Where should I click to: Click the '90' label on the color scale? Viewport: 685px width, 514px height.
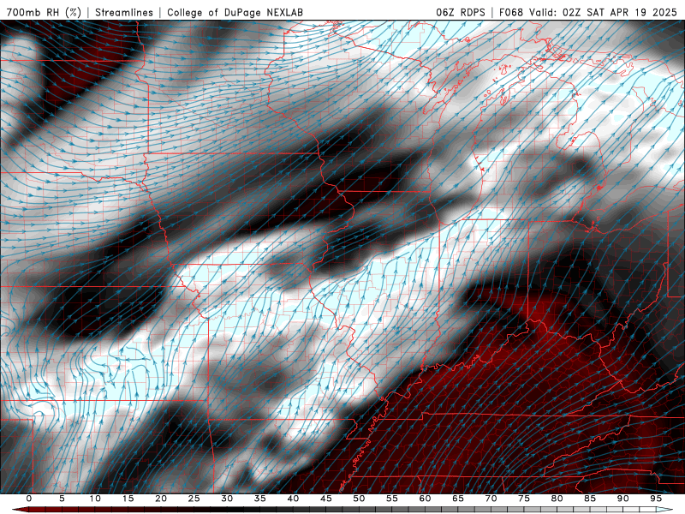click(x=622, y=499)
